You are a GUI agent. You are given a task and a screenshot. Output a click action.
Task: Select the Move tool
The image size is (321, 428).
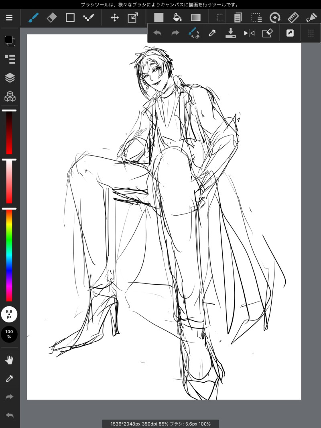click(x=114, y=18)
